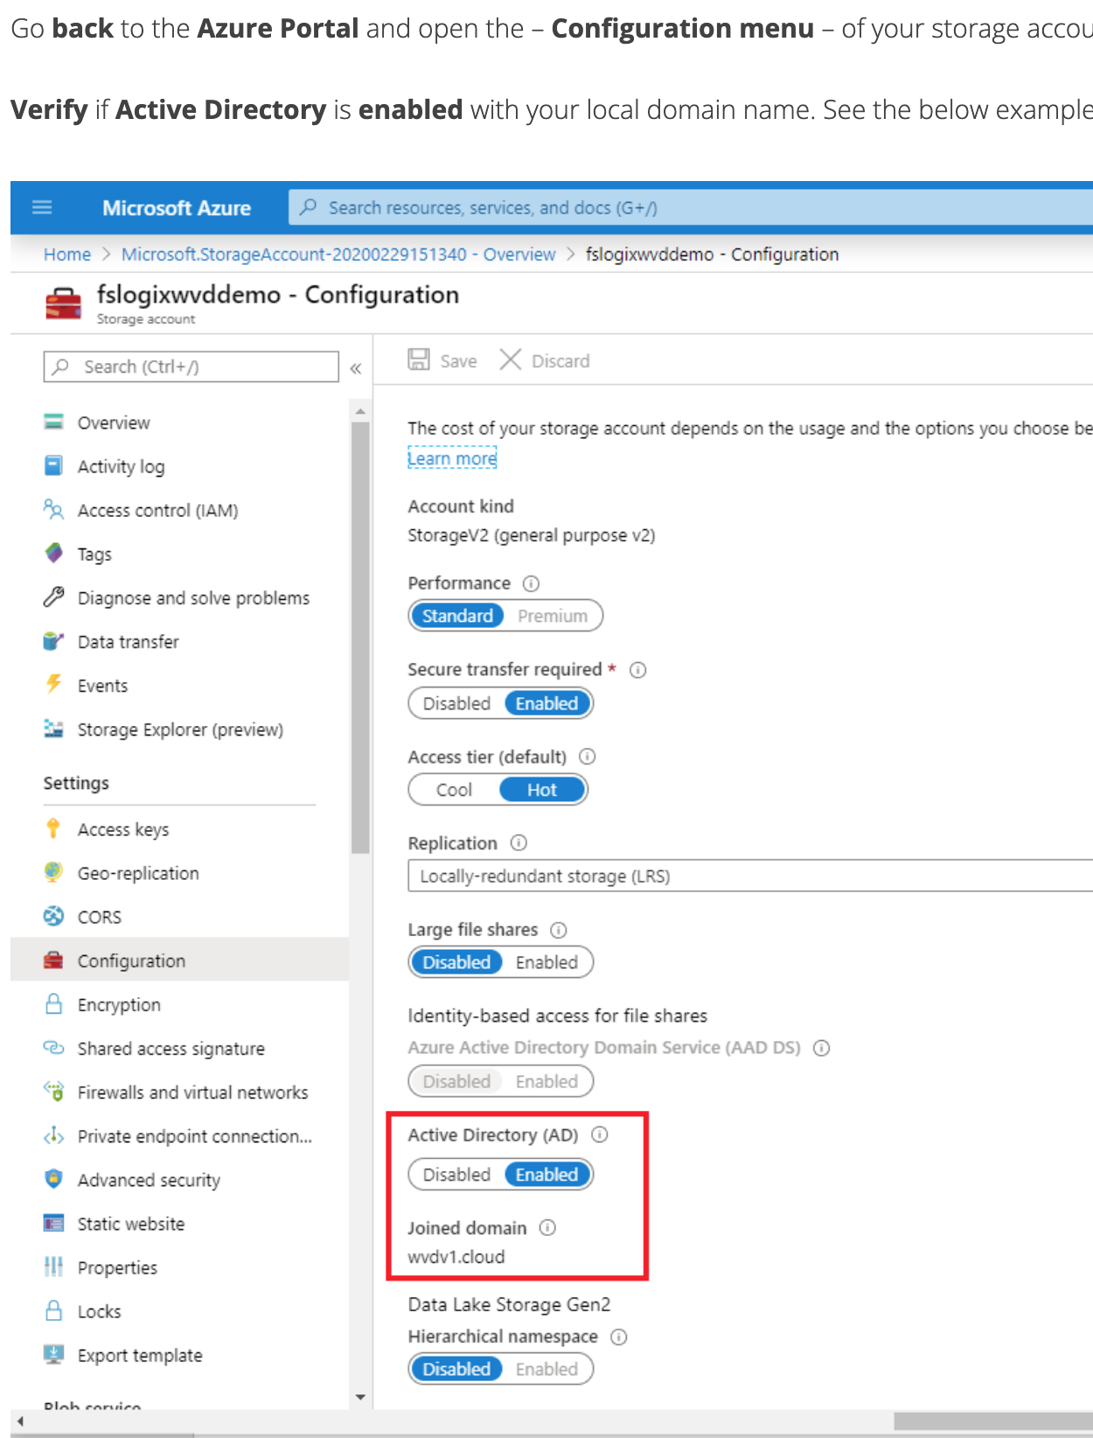Viewport: 1093px width, 1438px height.
Task: Set Active Directory (AD) to Enabled
Action: click(547, 1175)
